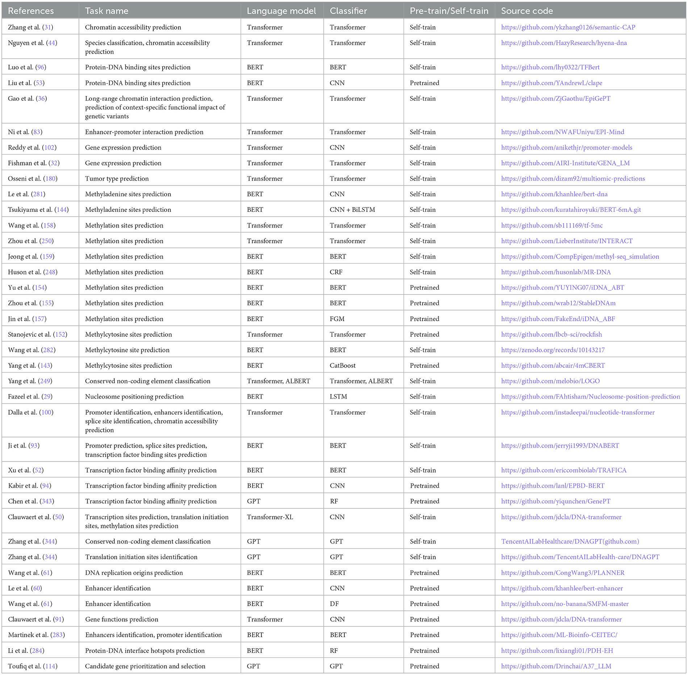Open reference 283 of Martinek et al.
Viewport: 688px width, 675px height.
(x=58, y=635)
